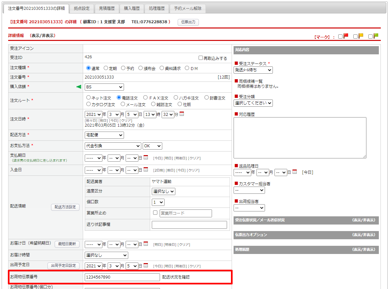This screenshot has width=388, height=289.
Task: Select the 定期 order type radio
Action: coord(106,68)
